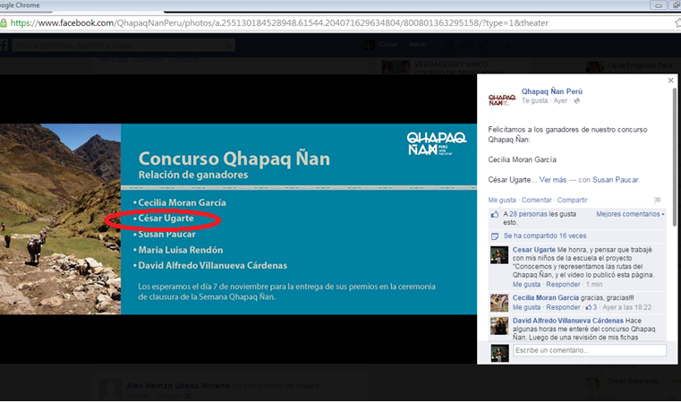Viewport: 681px width, 403px height.
Task: Expand post text with Ver más
Action: (553, 179)
